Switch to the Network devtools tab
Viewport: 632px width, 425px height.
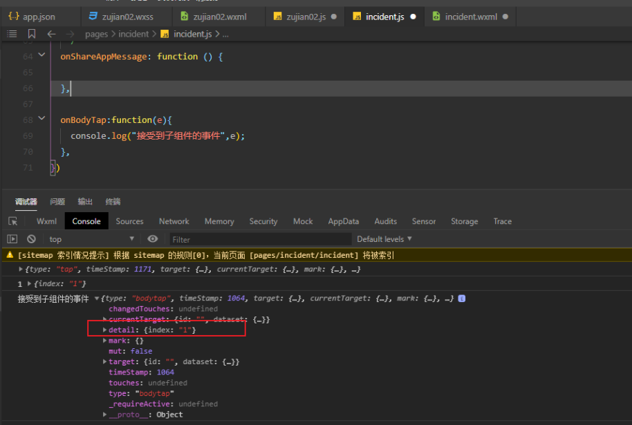pyautogui.click(x=174, y=221)
